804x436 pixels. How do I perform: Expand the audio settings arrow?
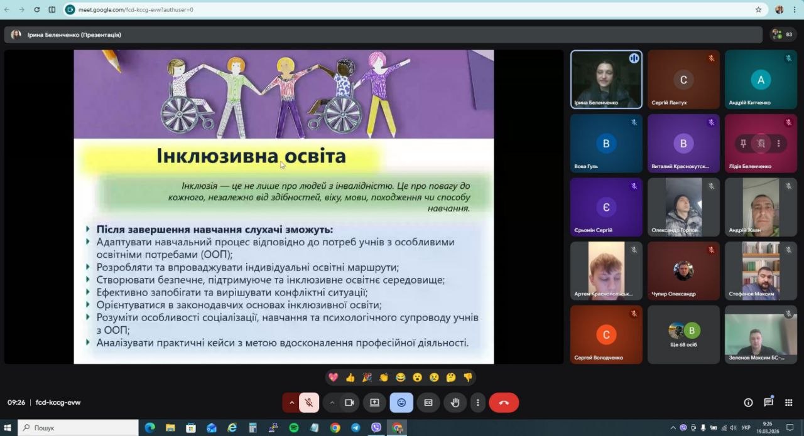click(291, 403)
